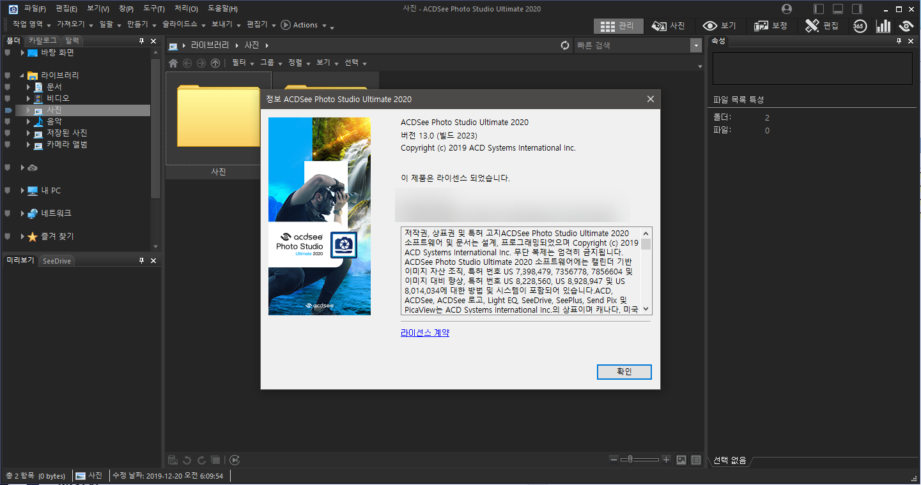Click the user account icon
The image size is (921, 485).
[787, 9]
